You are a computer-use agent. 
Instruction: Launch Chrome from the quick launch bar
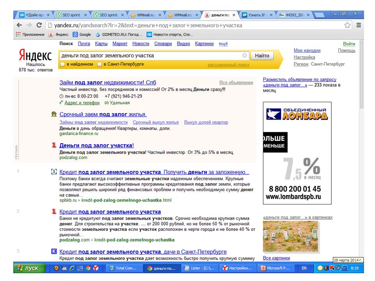coord(88,268)
